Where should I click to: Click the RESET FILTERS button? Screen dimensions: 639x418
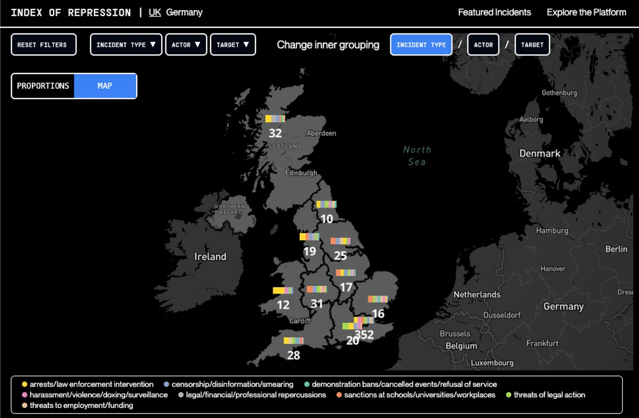[x=43, y=44]
